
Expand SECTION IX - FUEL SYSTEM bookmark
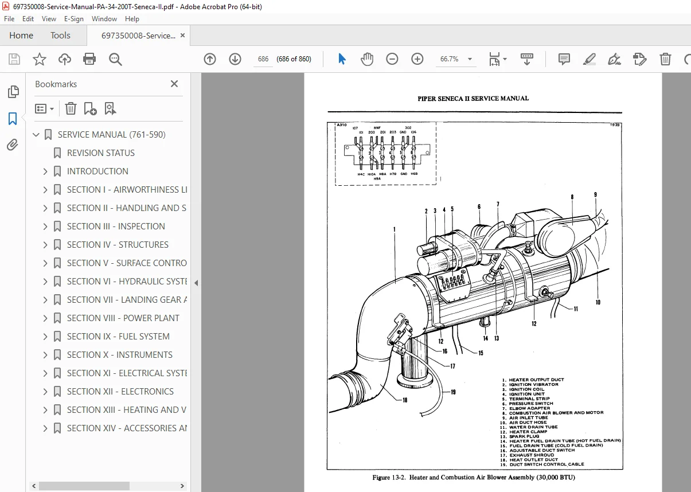(46, 337)
